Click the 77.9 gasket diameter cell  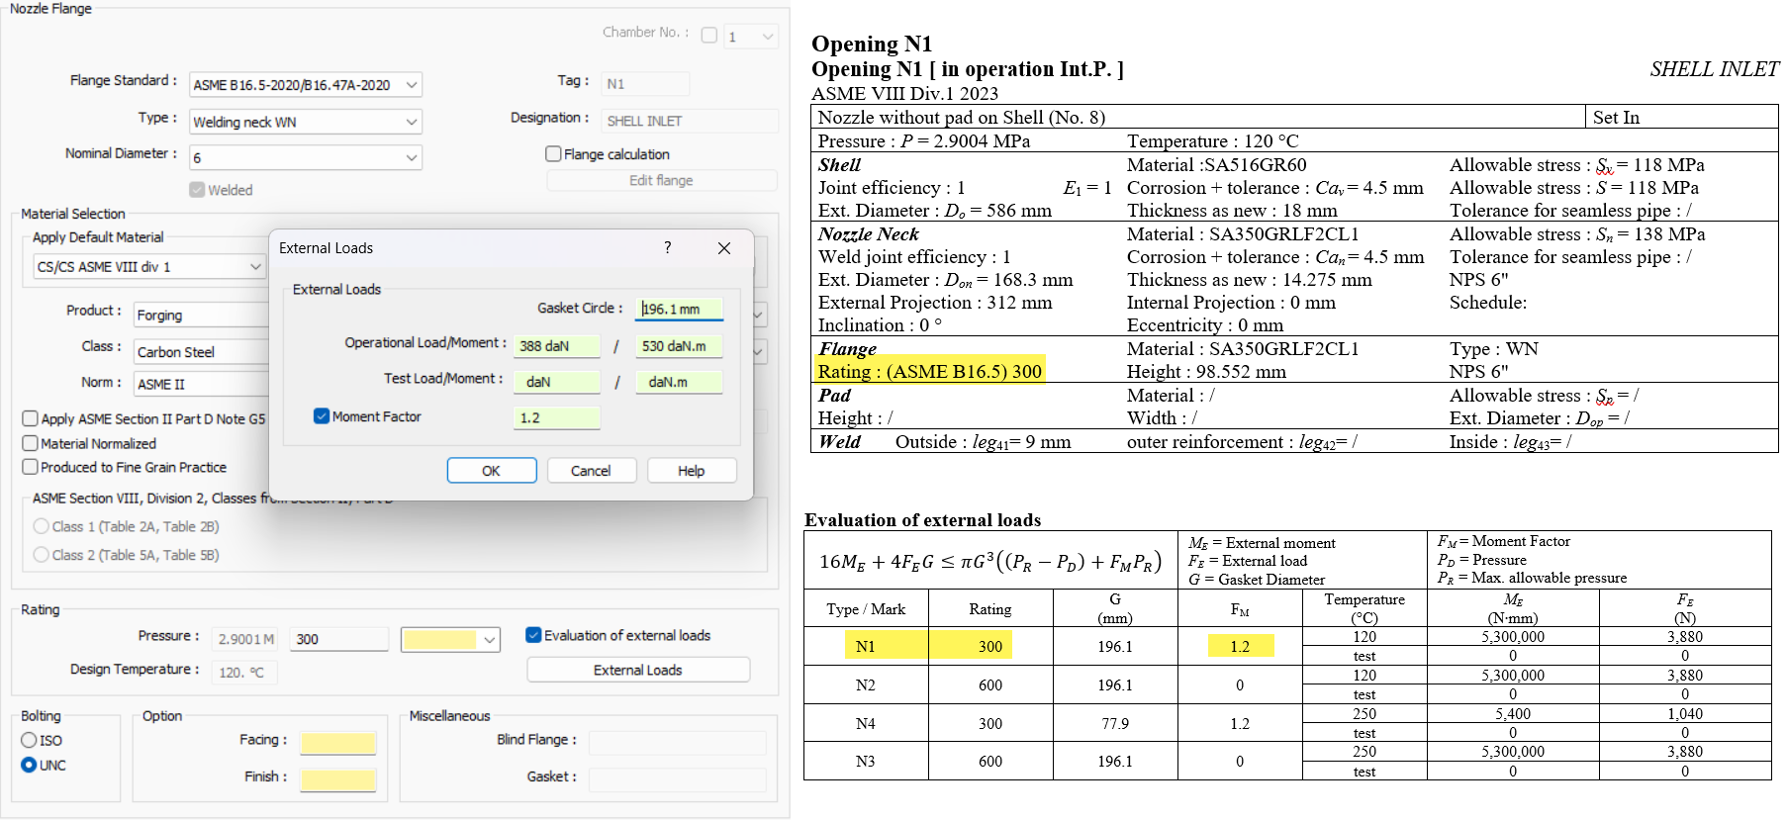(1115, 723)
